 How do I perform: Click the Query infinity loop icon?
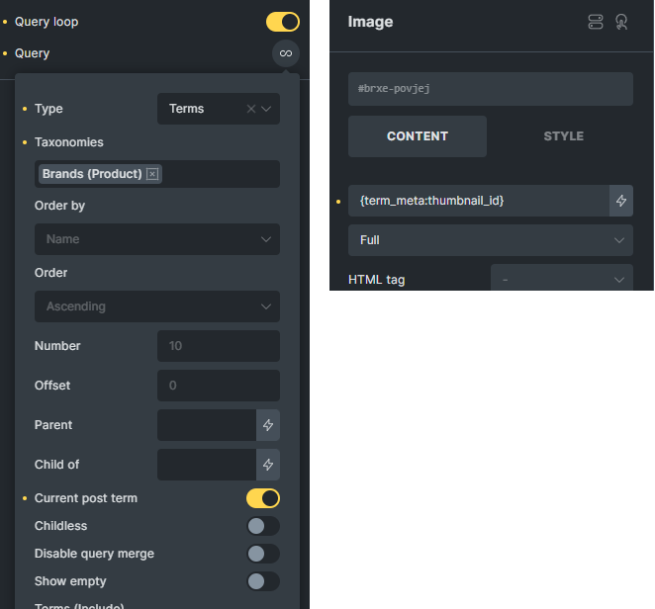coord(285,53)
